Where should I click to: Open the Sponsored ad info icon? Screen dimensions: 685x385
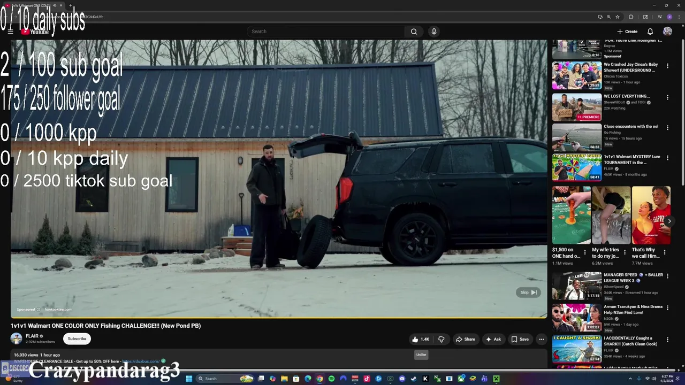point(38,310)
